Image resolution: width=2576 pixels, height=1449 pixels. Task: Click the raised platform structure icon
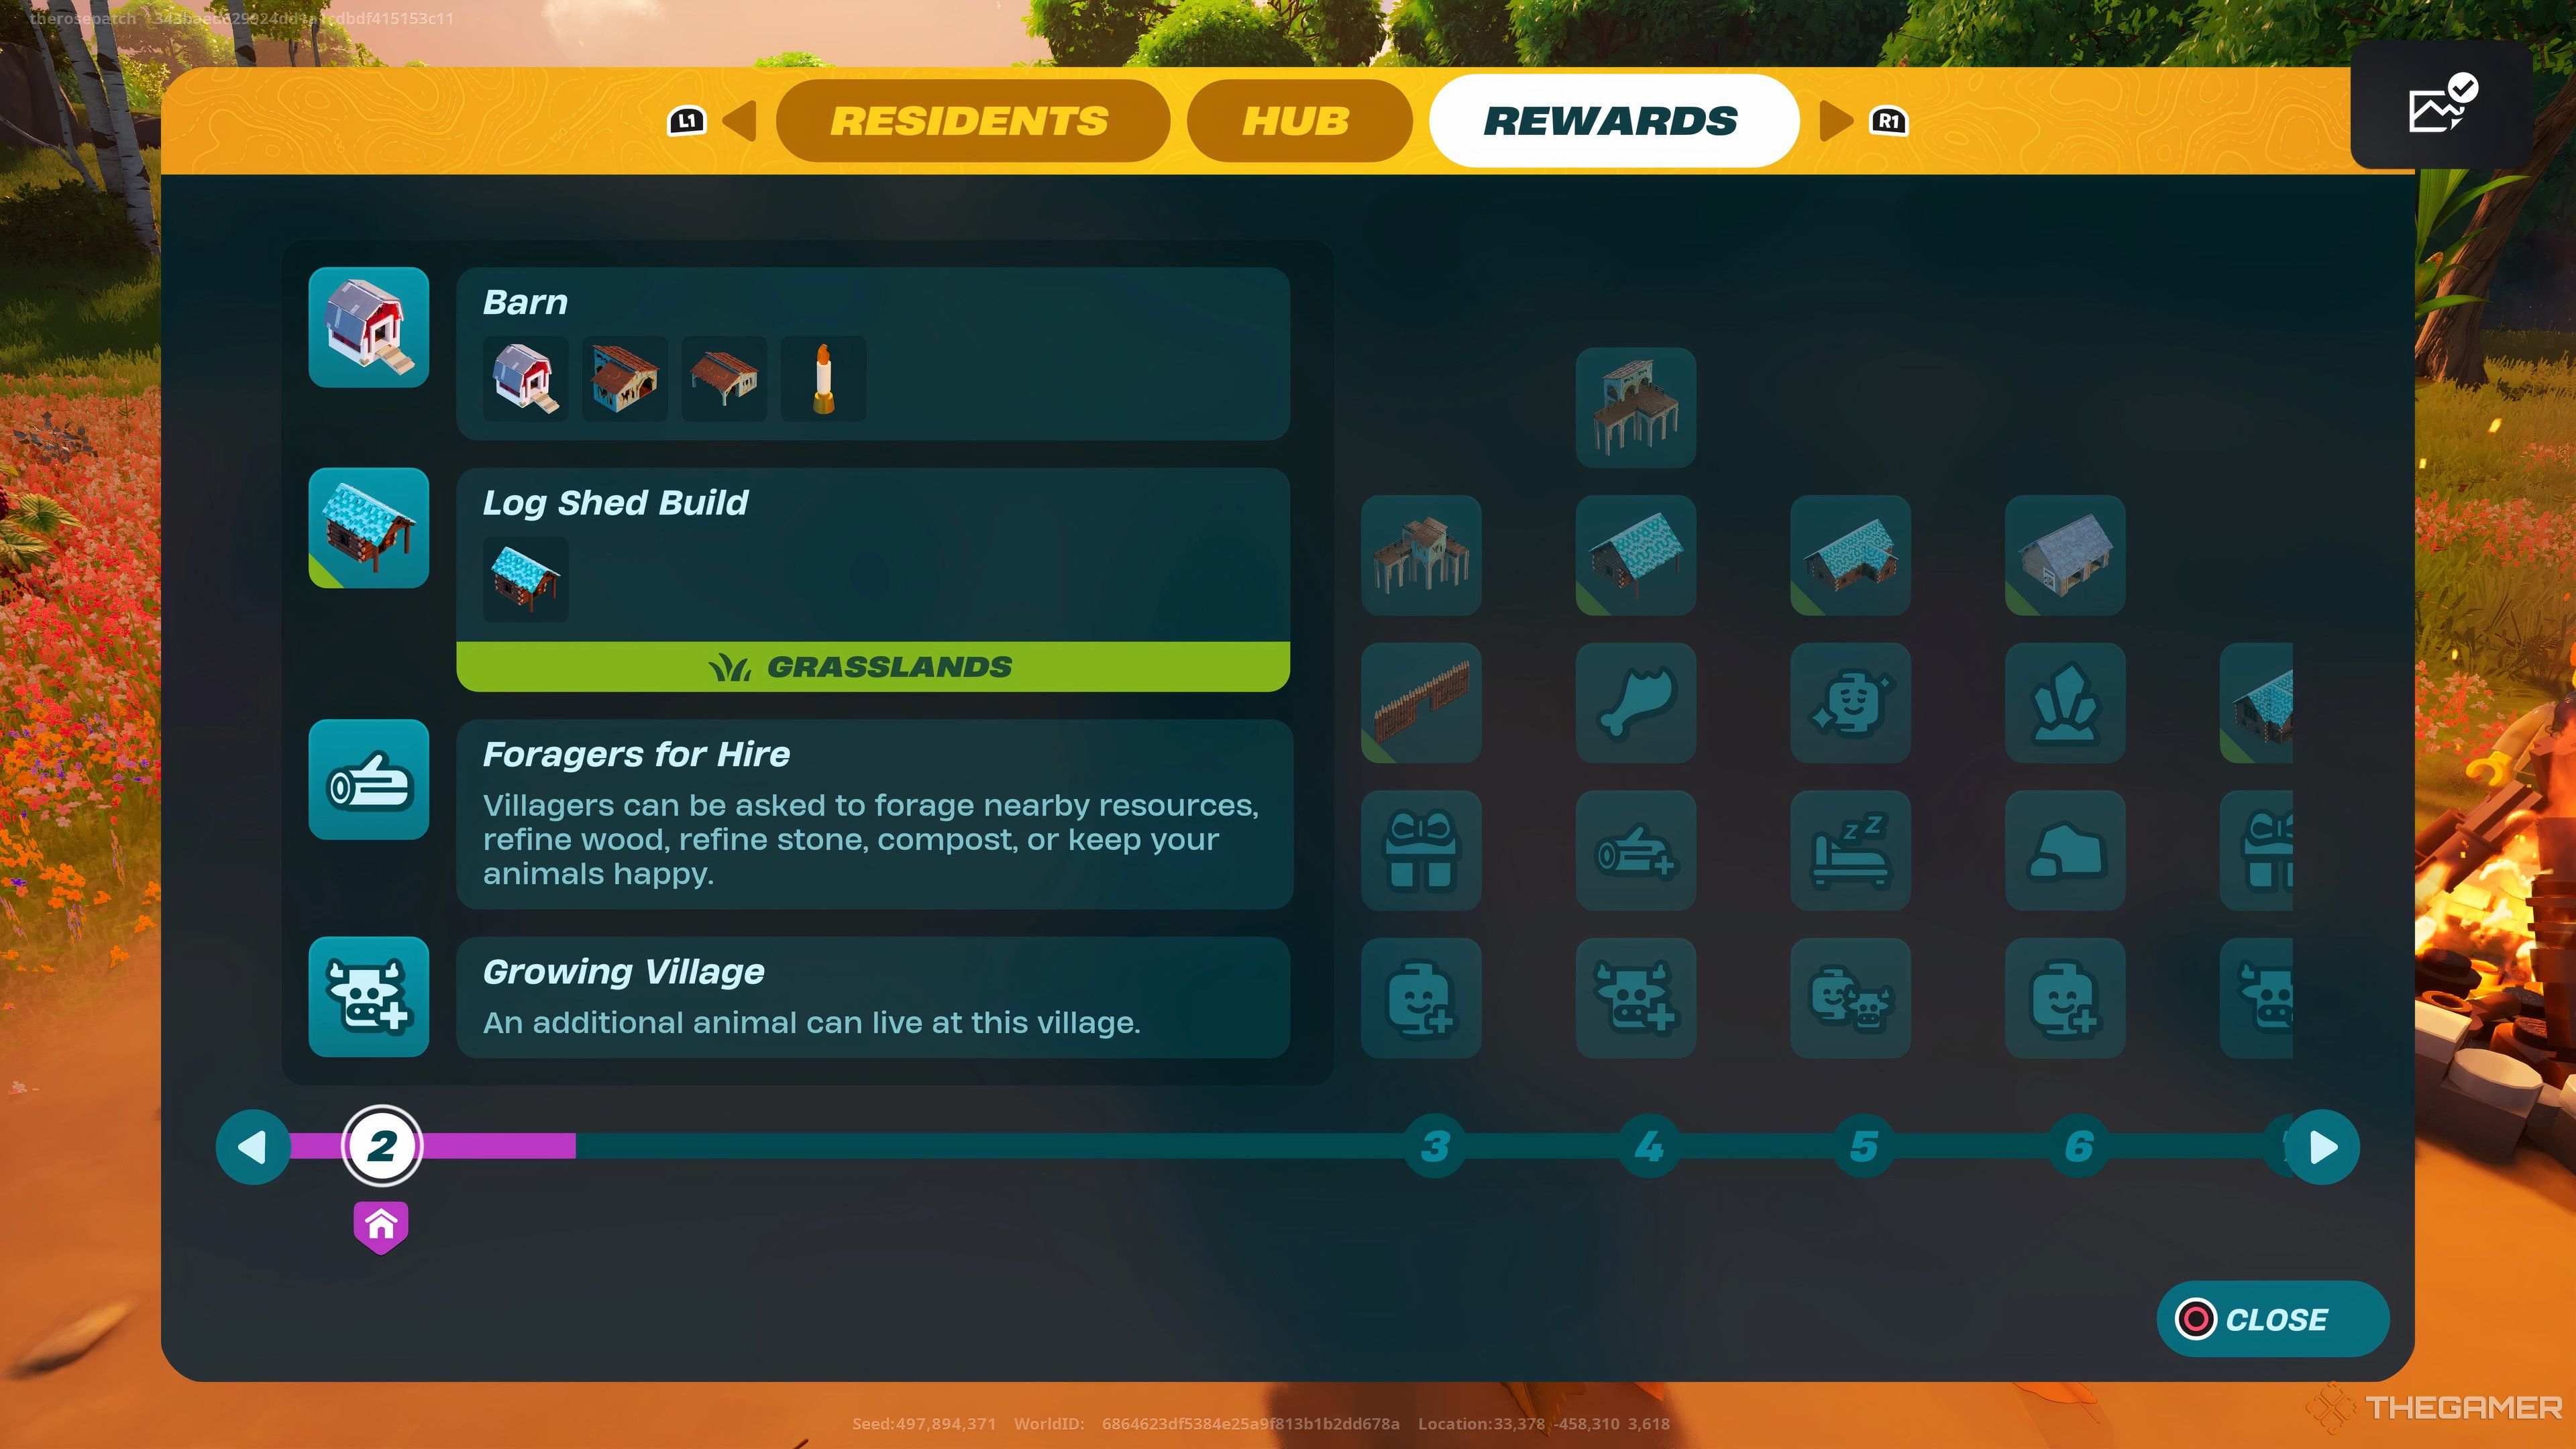click(x=1635, y=403)
